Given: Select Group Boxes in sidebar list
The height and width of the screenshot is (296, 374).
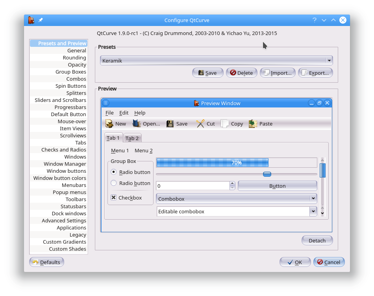Looking at the screenshot, I should [x=59, y=72].
